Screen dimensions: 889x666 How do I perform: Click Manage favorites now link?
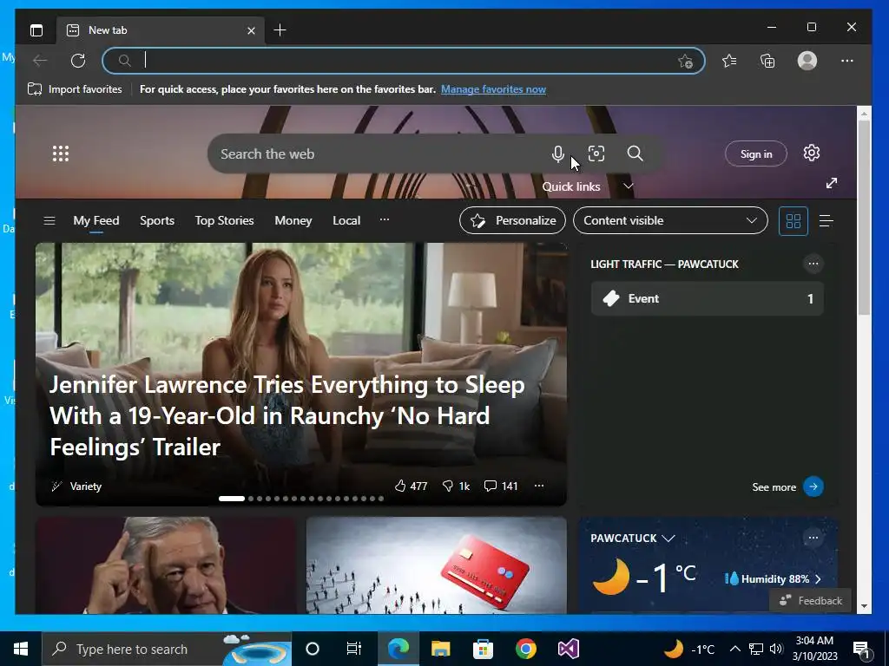pos(493,89)
